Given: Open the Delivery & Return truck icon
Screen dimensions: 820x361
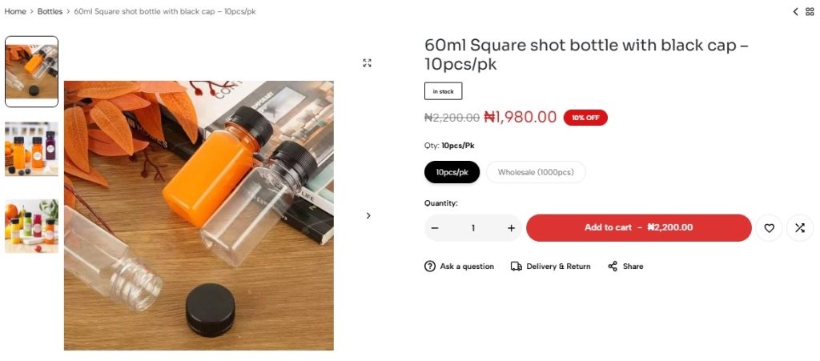Looking at the screenshot, I should 517,267.
